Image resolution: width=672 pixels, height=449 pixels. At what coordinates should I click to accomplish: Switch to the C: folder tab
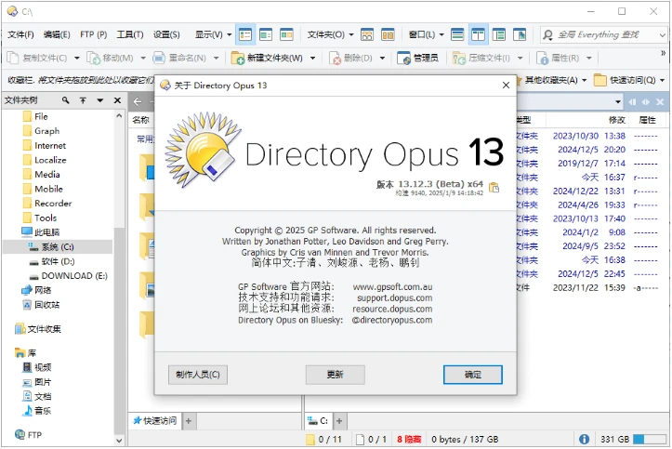(319, 421)
